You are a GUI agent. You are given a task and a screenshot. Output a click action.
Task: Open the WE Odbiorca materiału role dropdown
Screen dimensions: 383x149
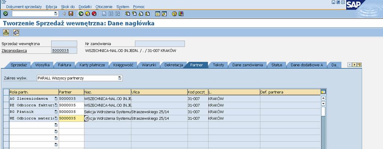tap(56, 118)
